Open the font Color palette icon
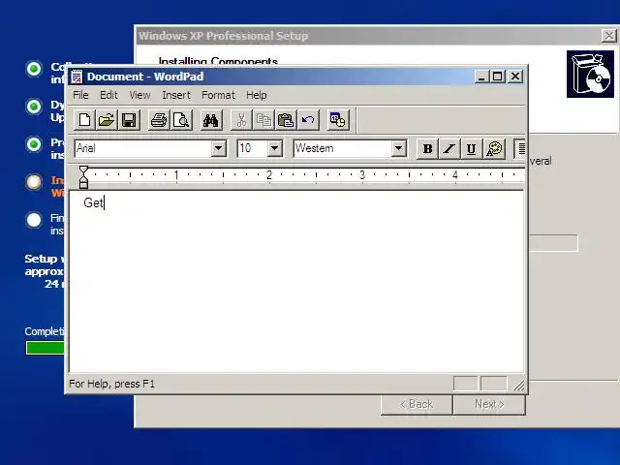 [x=494, y=148]
